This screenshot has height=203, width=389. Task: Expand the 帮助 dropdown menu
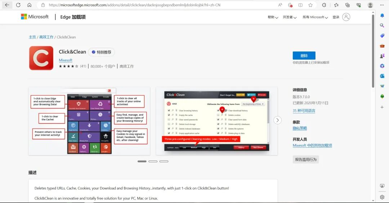[273, 17]
